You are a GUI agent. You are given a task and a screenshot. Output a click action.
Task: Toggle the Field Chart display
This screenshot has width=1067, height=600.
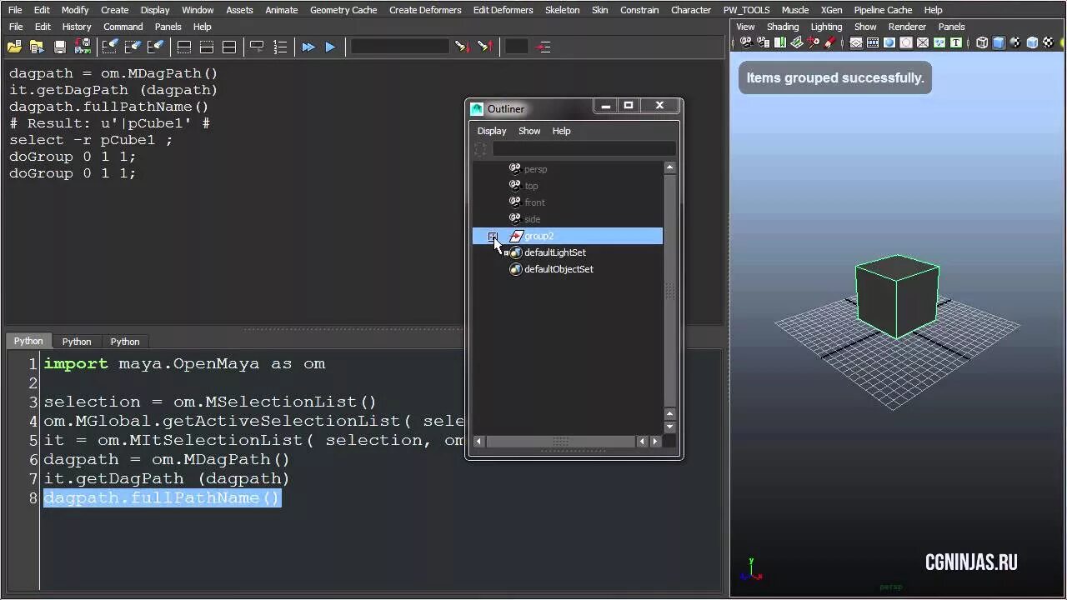[923, 42]
